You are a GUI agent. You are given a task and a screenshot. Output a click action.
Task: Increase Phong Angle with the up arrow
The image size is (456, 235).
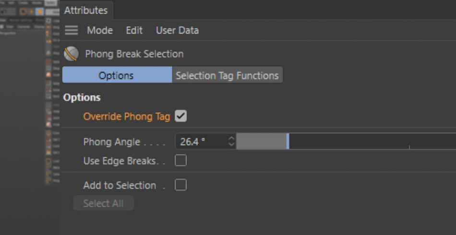pos(231,139)
